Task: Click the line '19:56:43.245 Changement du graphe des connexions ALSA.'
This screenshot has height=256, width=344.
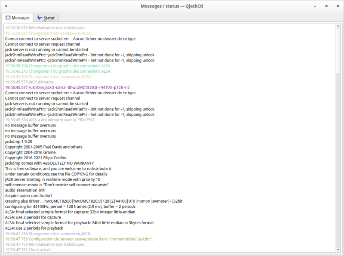Action: click(58, 71)
